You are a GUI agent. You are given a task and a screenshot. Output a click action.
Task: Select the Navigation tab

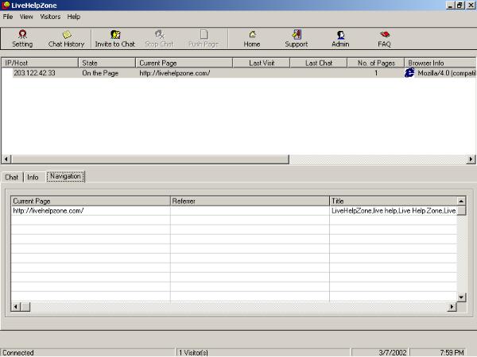pyautogui.click(x=65, y=176)
